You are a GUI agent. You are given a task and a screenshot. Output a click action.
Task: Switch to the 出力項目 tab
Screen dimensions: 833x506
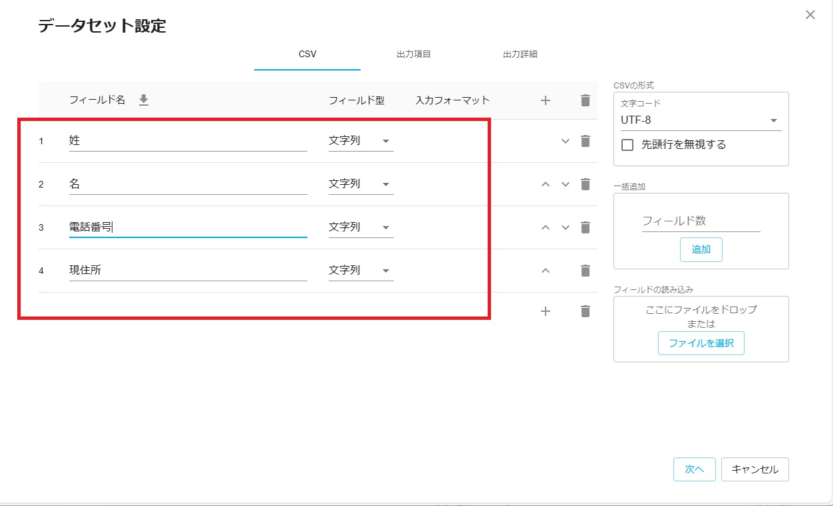pos(413,55)
